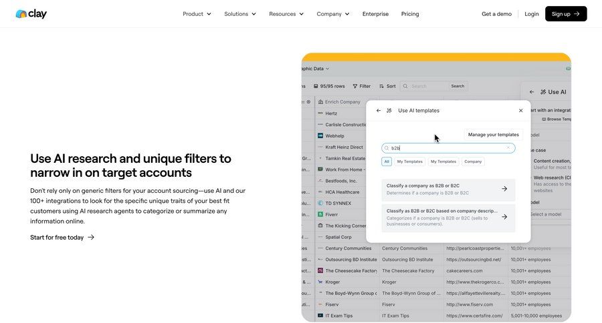The width and height of the screenshot is (602, 323).
Task: Click The Cheesecake Factory logo icon
Action: 320,270
